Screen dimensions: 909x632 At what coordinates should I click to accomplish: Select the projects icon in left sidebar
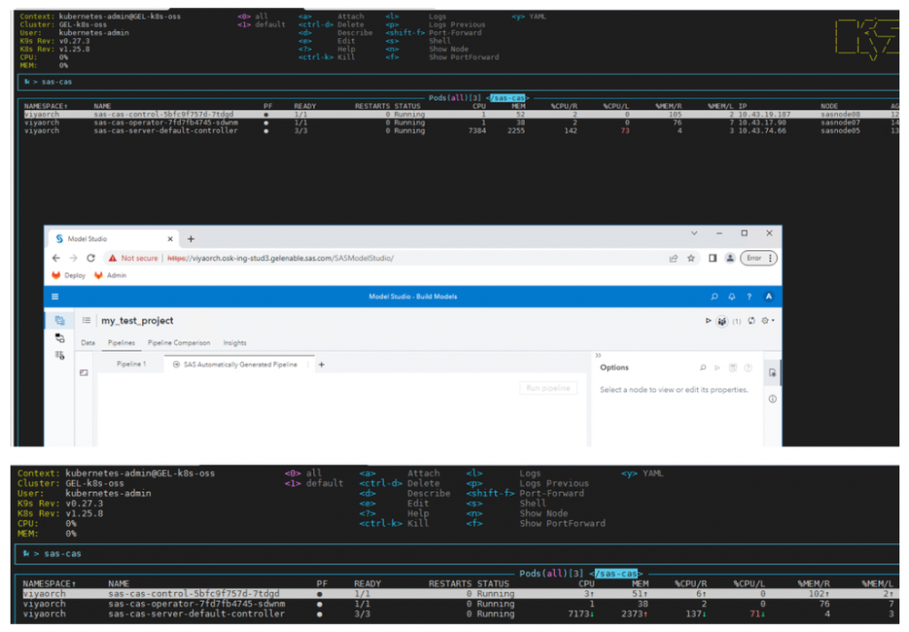(x=60, y=320)
